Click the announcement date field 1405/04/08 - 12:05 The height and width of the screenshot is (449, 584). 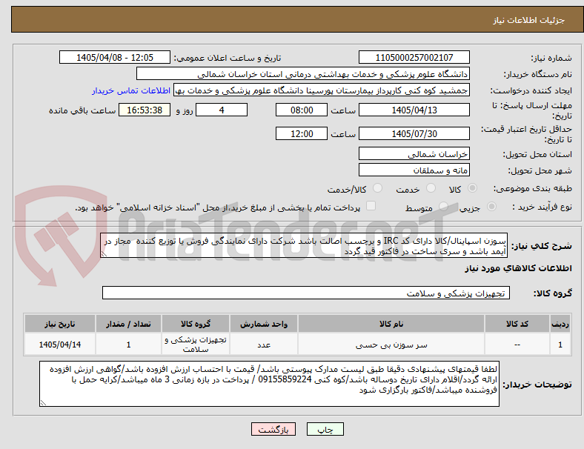click(115, 58)
